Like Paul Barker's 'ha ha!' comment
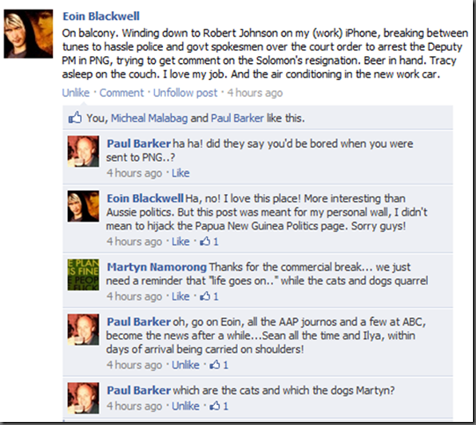 (x=180, y=173)
